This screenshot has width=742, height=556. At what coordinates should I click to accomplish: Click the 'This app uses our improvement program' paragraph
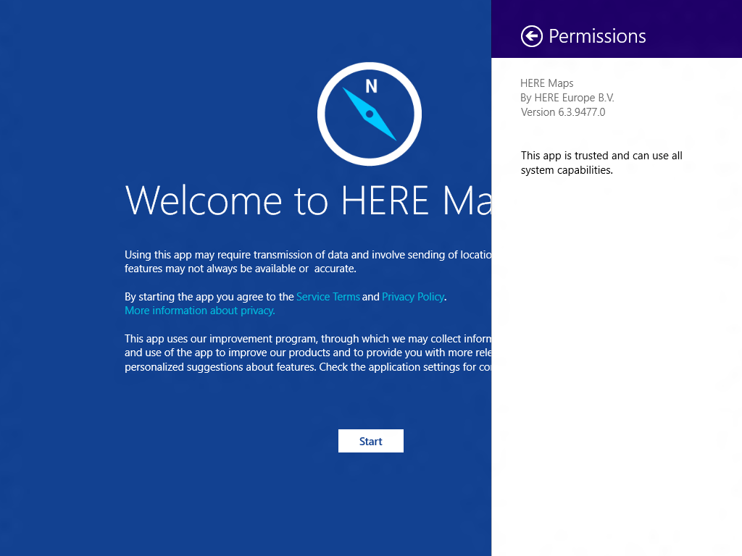[308, 353]
